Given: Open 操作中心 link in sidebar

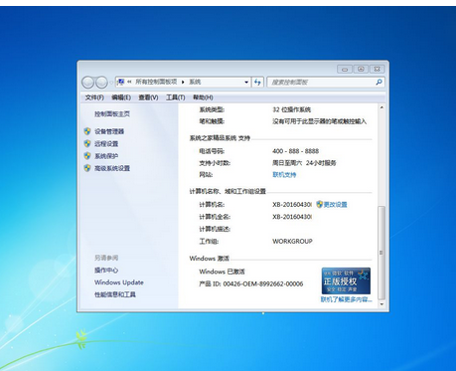Looking at the screenshot, I should 106,271.
